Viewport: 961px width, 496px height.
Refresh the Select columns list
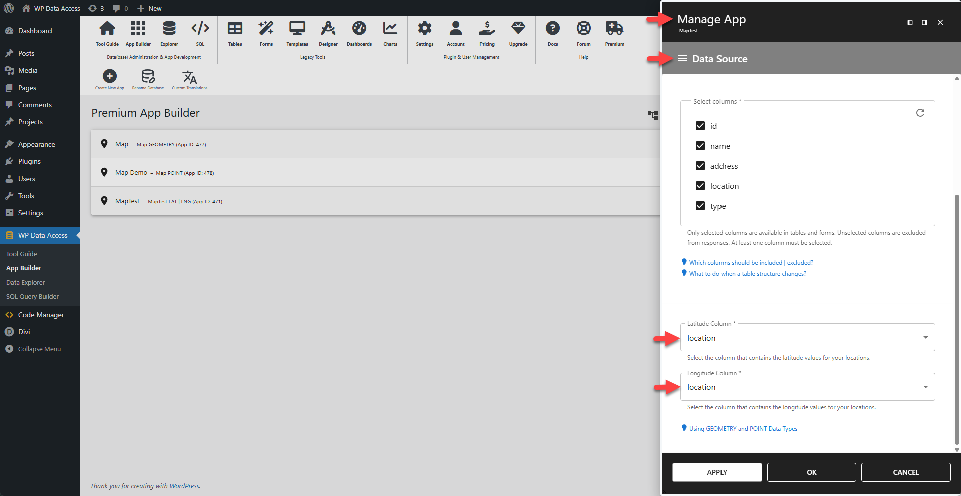click(920, 113)
